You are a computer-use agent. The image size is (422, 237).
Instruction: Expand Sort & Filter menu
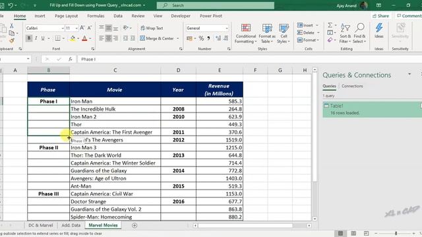[345, 34]
